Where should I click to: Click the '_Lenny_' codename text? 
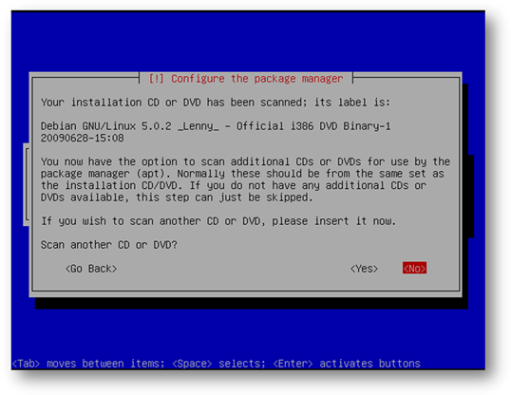click(199, 126)
